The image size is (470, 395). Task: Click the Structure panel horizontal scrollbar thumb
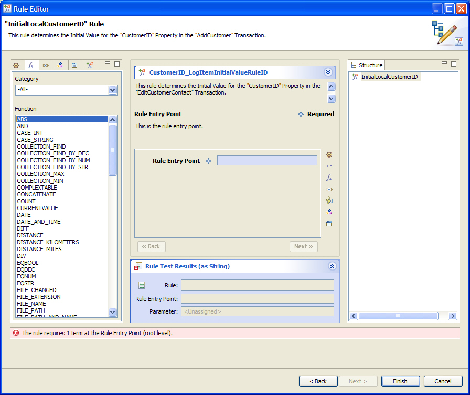pos(398,316)
